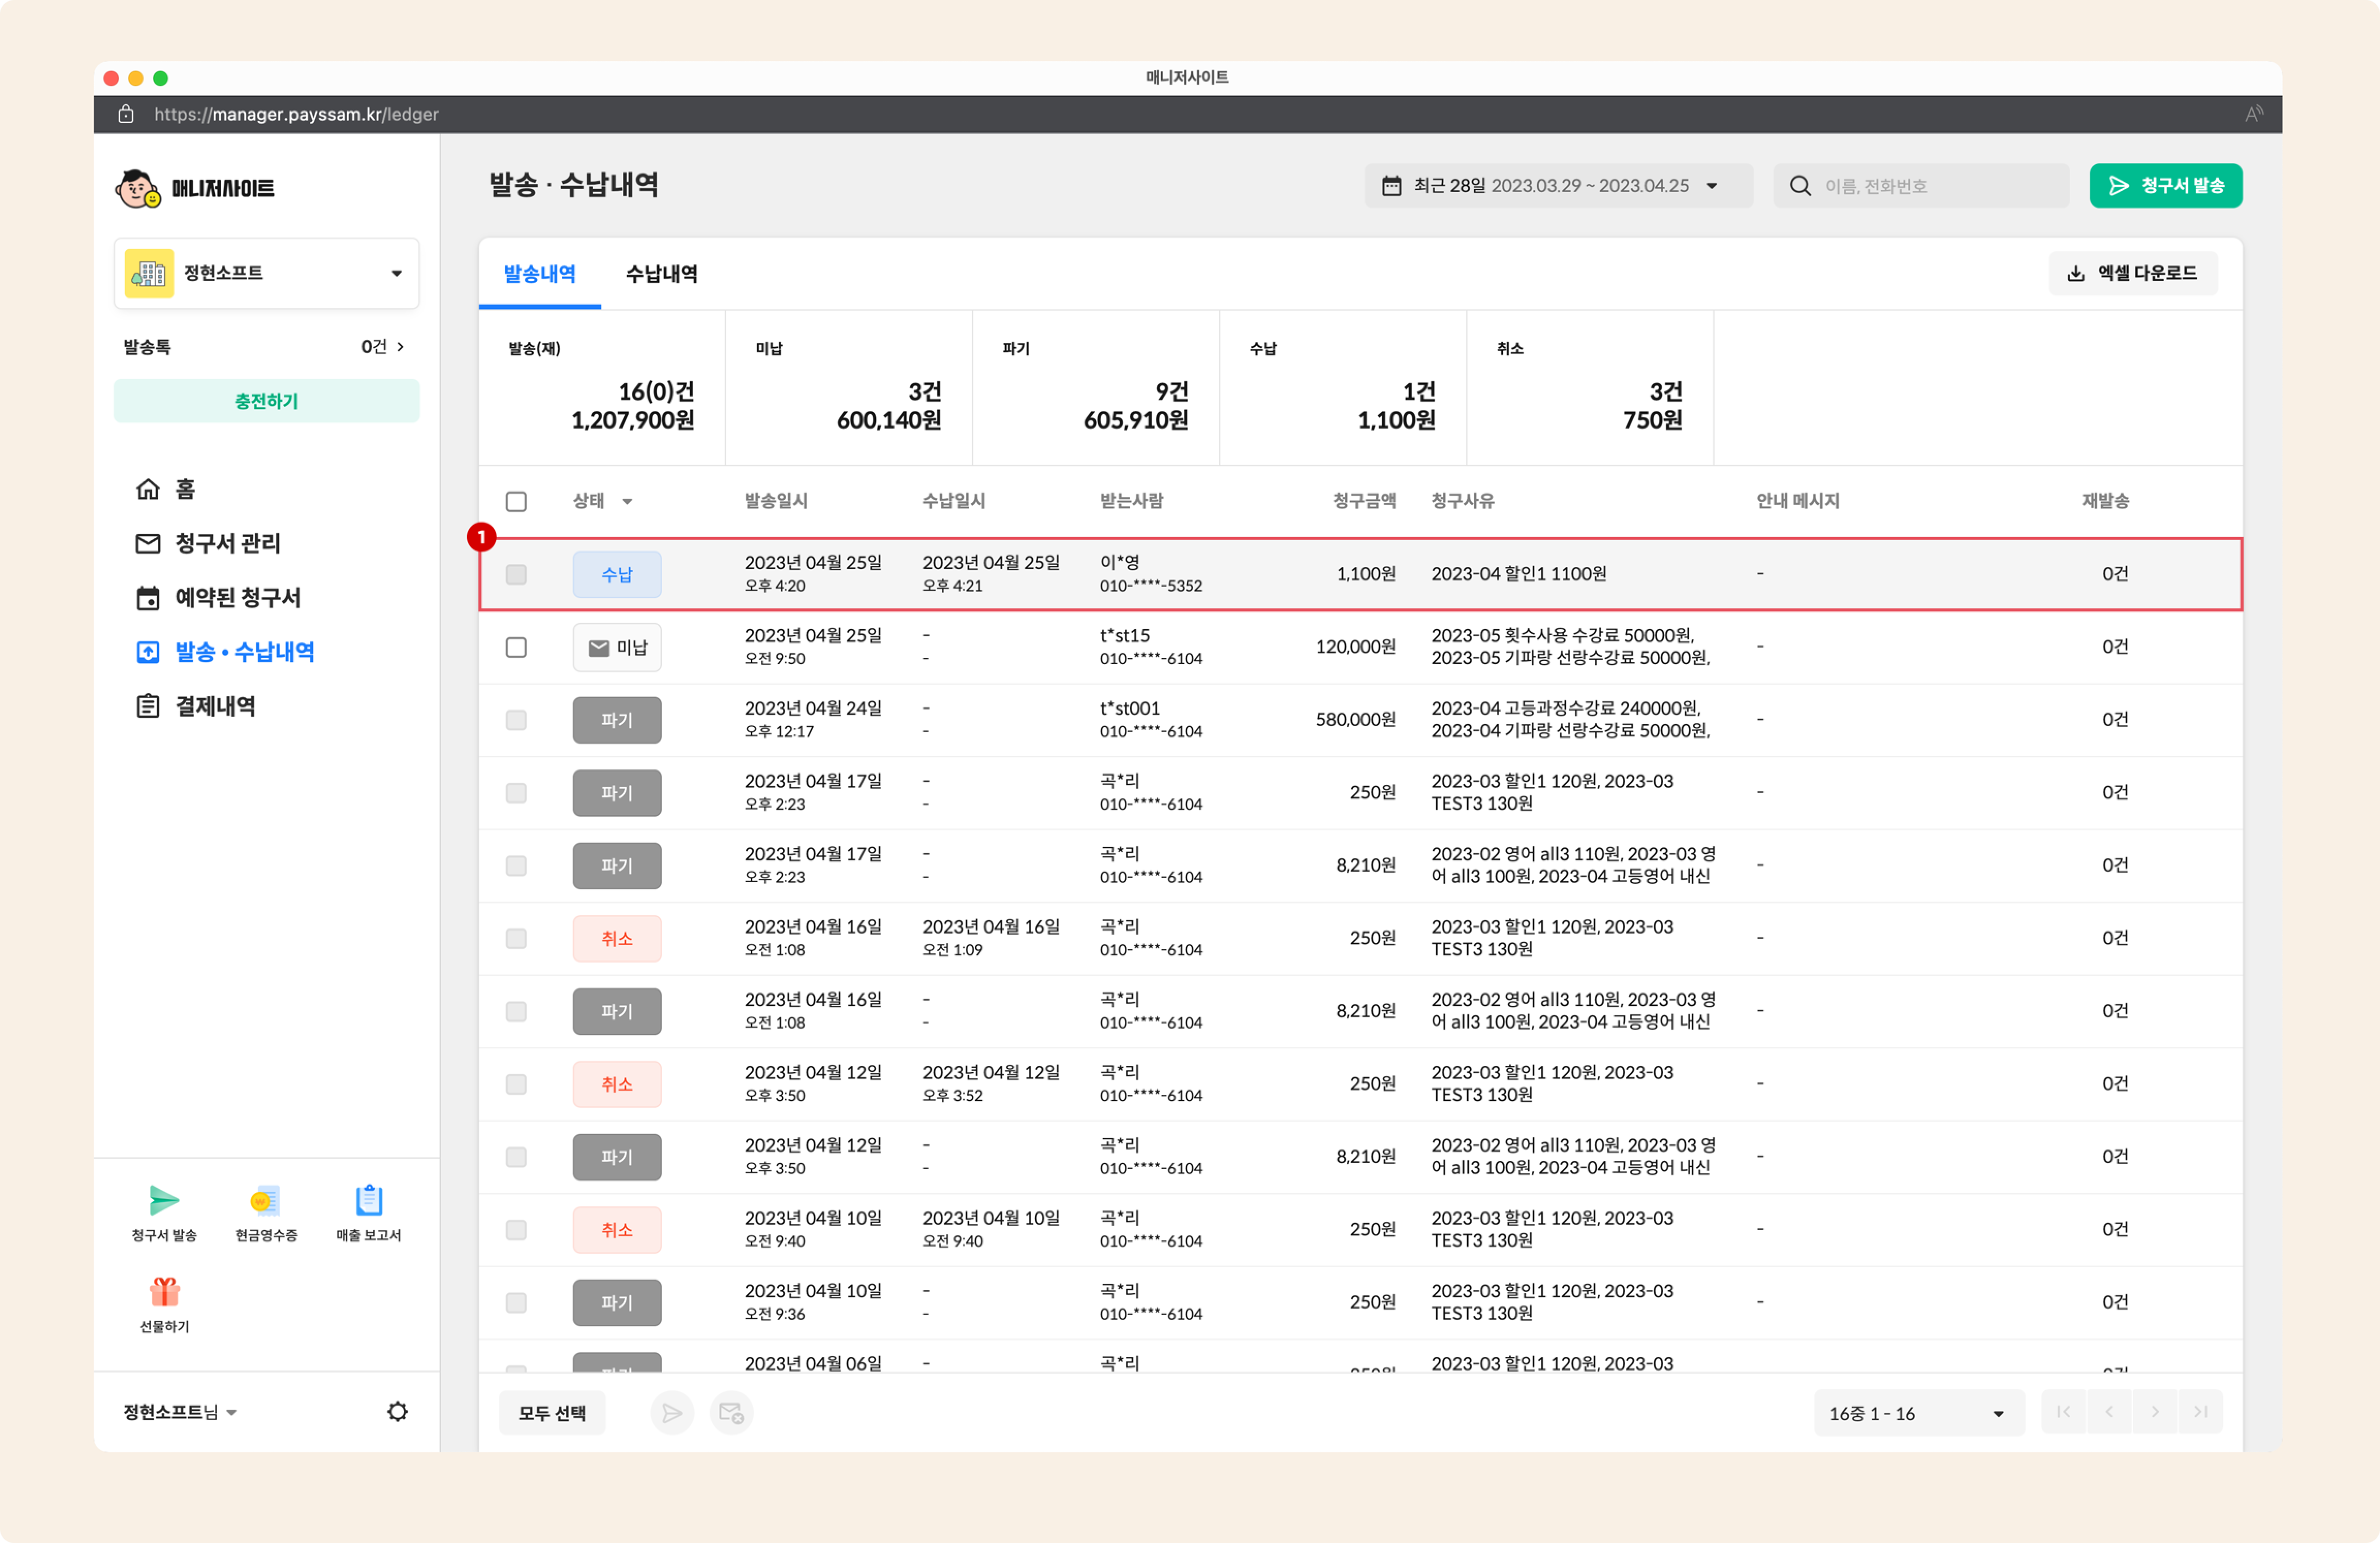Click the cancel-mail icon in bottom bar

[731, 1412]
